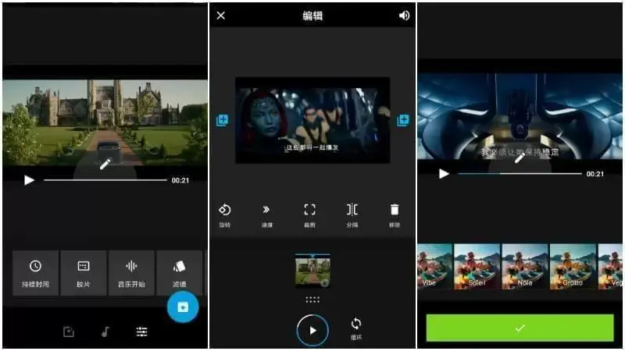Add a clip after using the right plus icon

point(403,120)
